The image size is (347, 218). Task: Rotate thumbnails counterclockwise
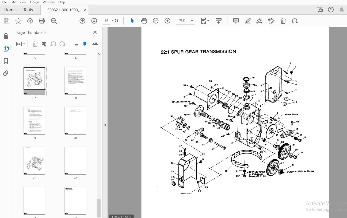(x=53, y=44)
